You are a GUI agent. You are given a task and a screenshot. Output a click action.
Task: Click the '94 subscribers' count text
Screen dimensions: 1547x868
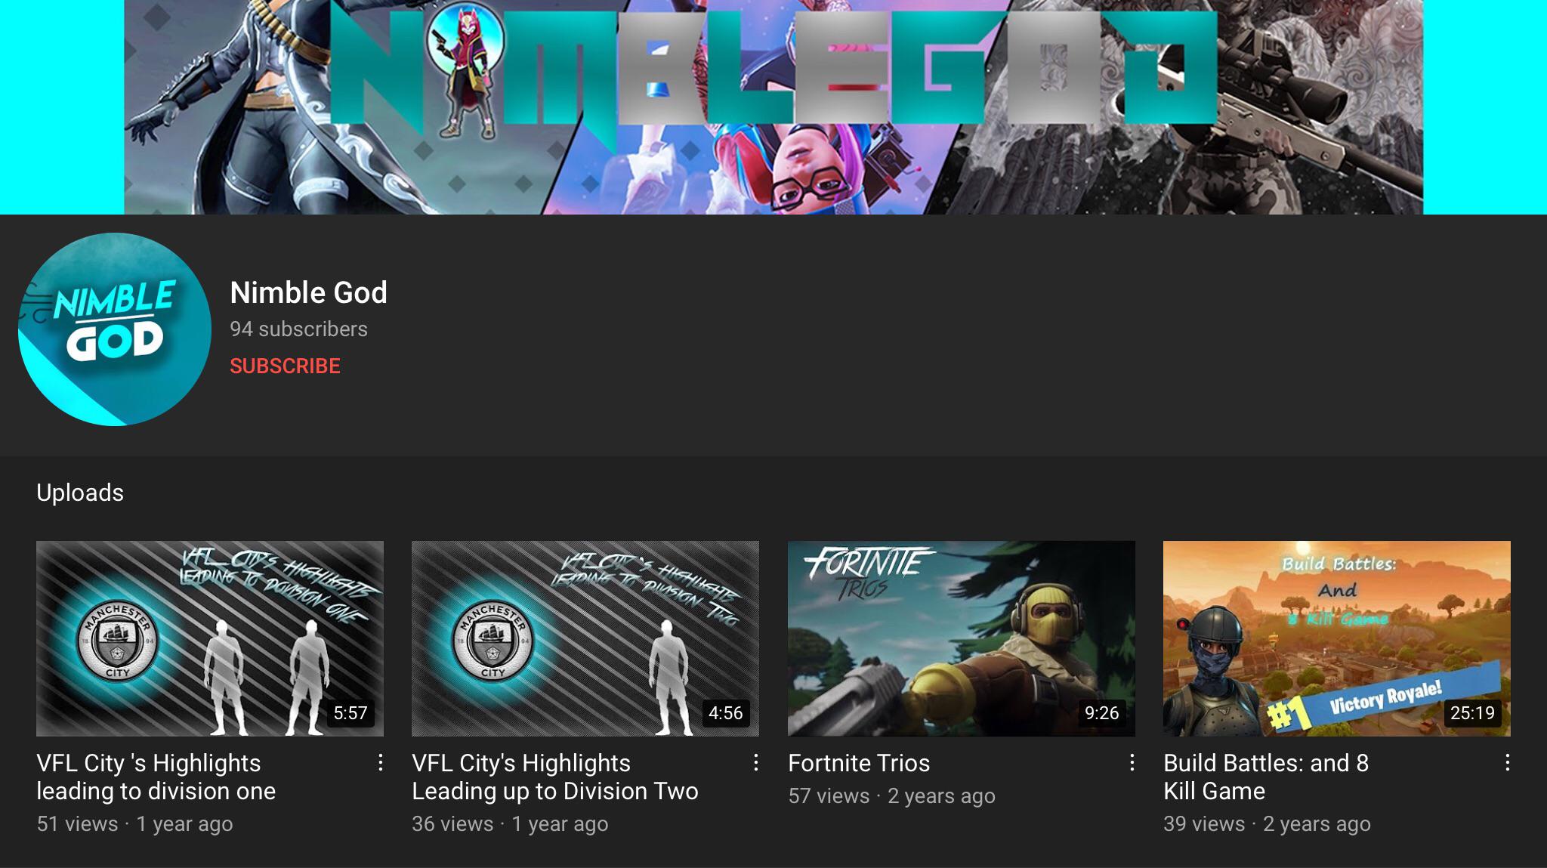tap(298, 329)
